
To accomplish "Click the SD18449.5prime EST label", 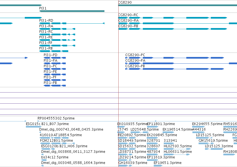I will pos(132,141).
